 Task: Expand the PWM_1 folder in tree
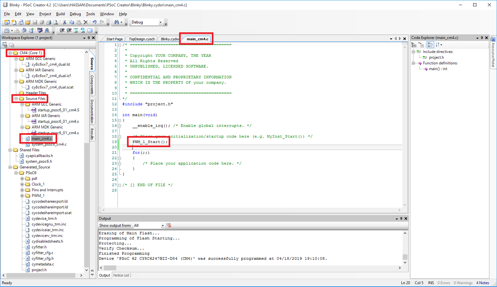[22, 196]
